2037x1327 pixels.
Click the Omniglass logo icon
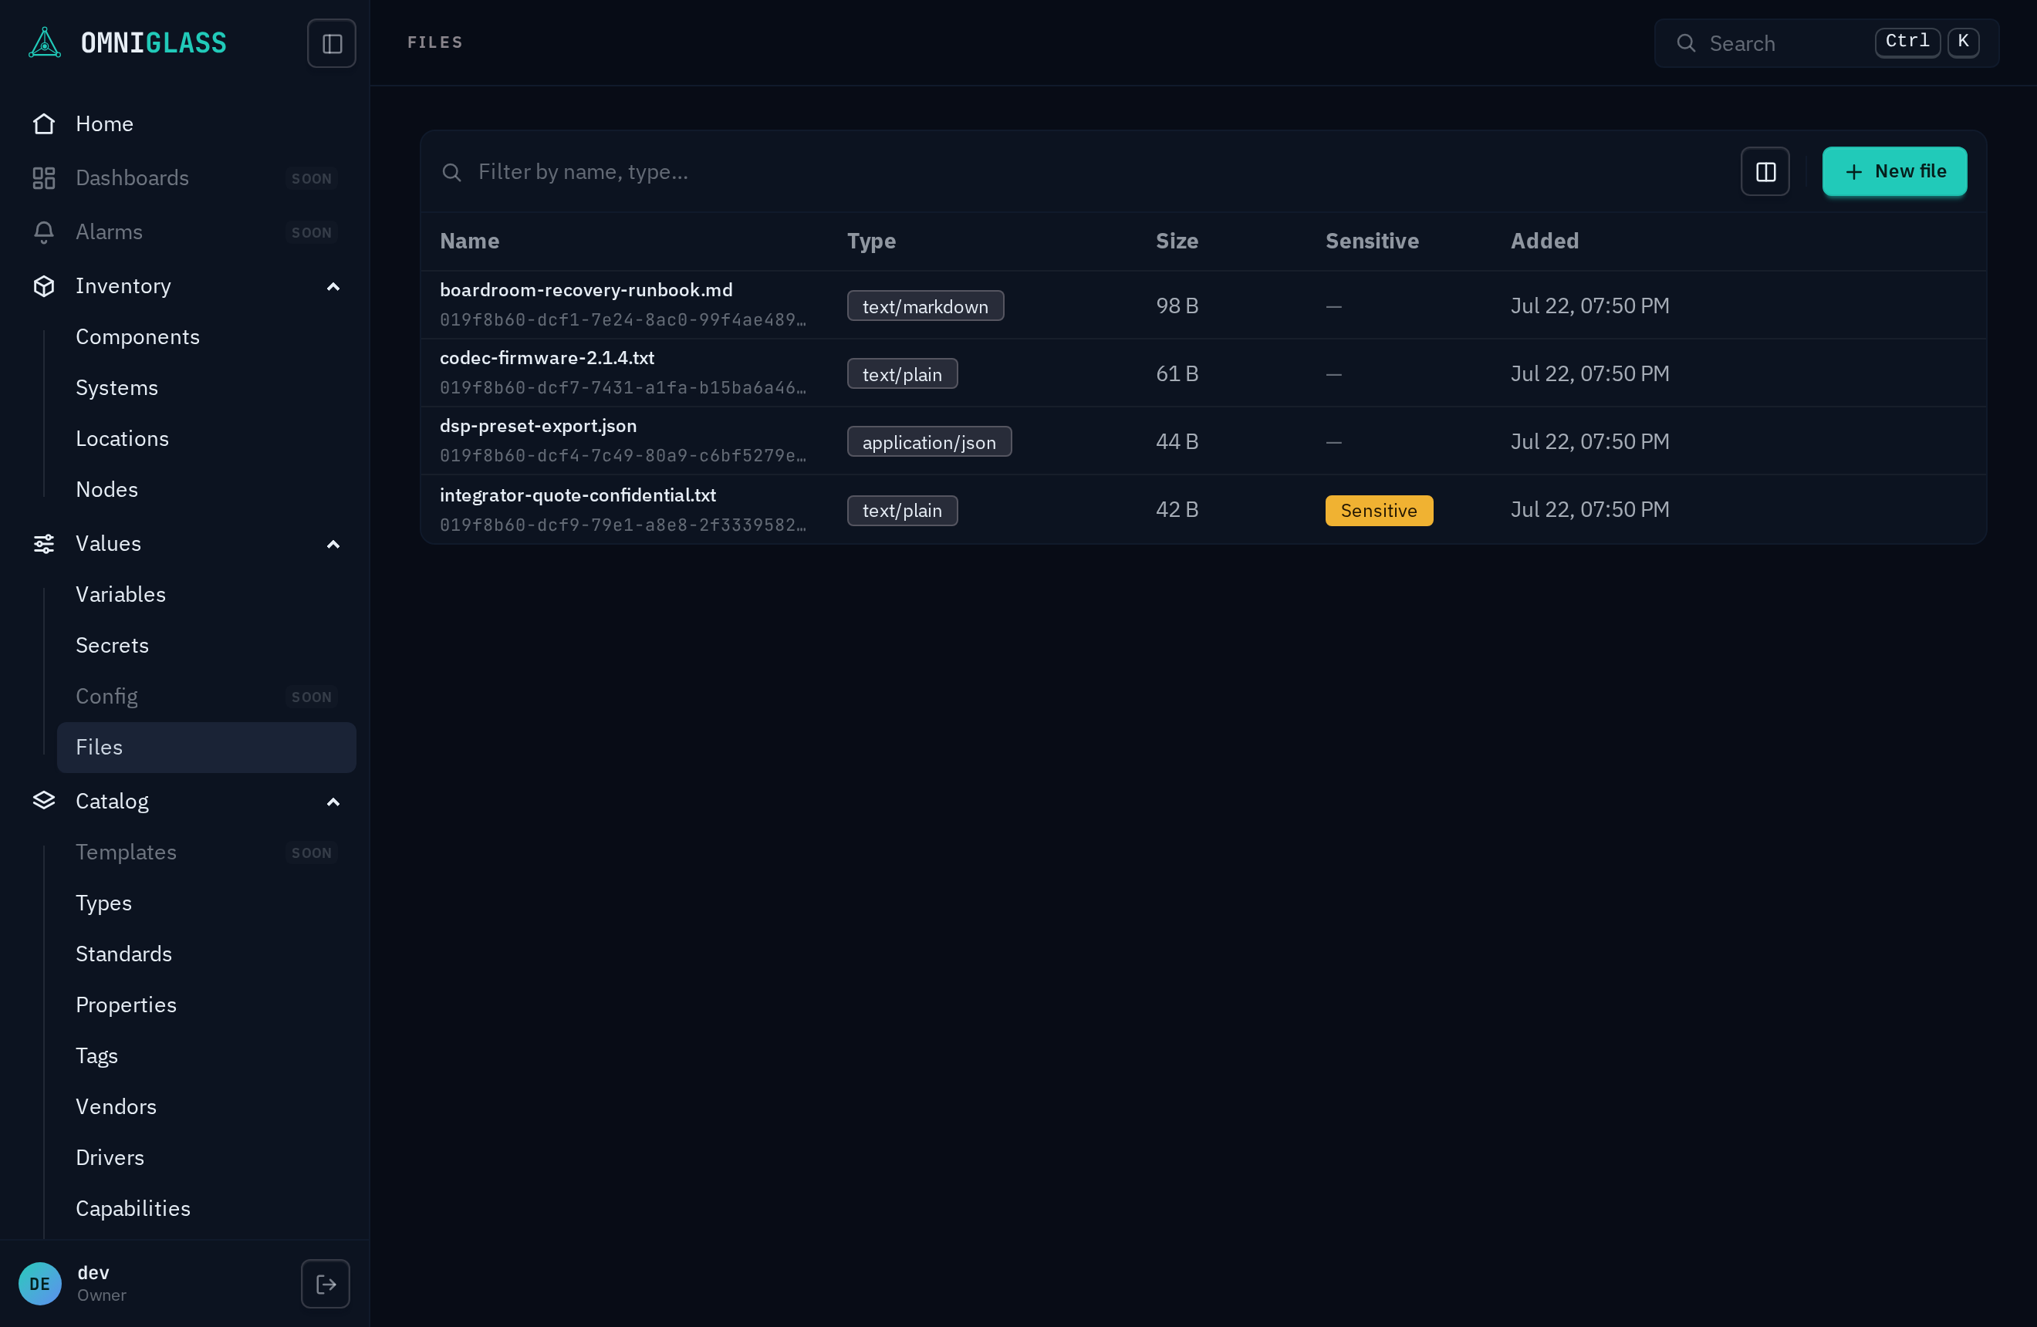[x=45, y=42]
